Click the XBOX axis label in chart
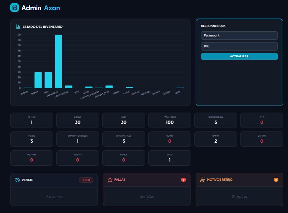 point(178,92)
